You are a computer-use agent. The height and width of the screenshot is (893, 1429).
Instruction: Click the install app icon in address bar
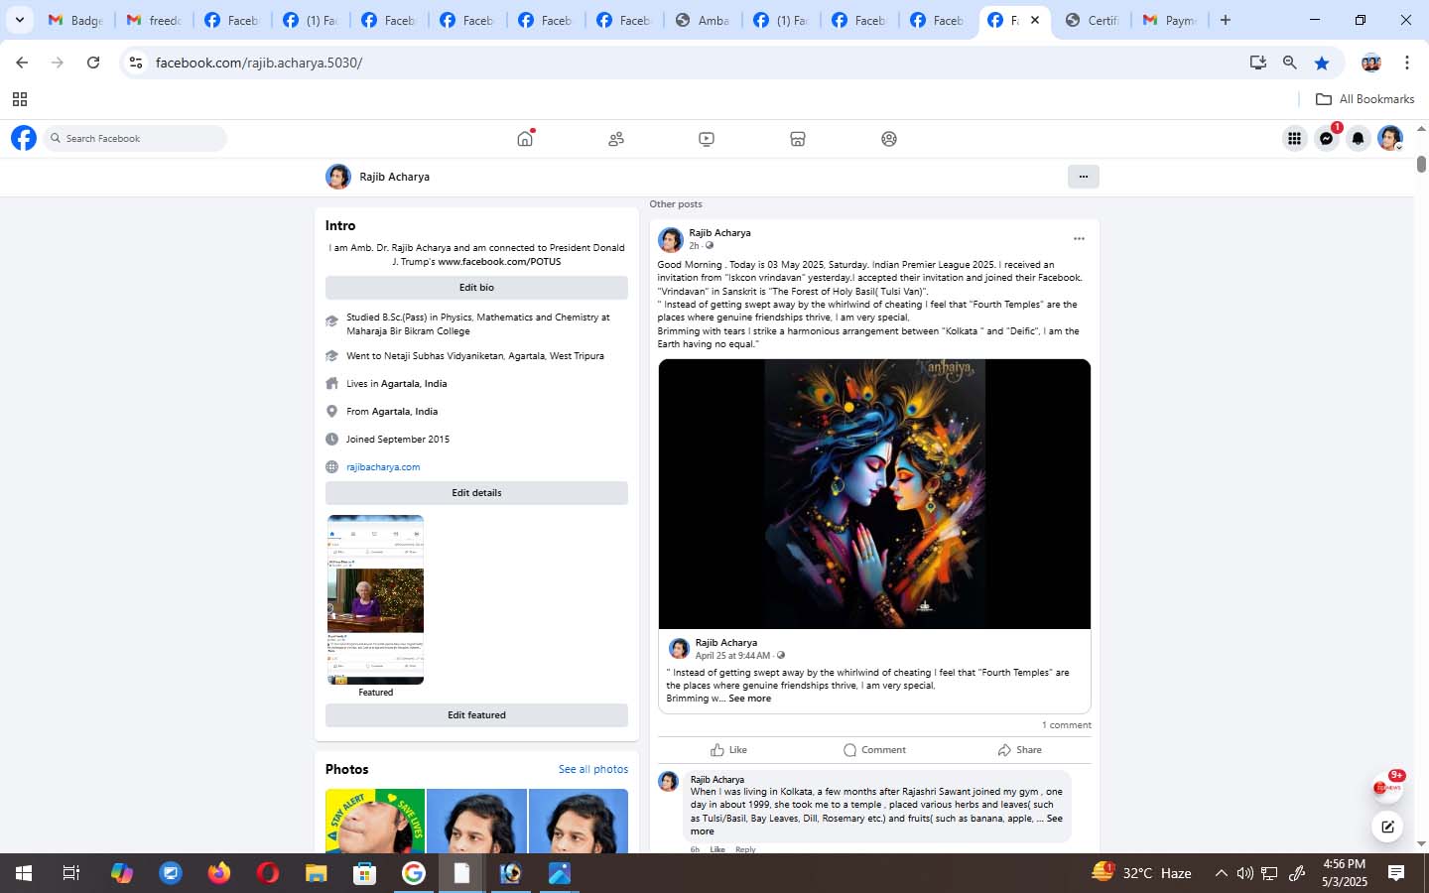point(1257,63)
